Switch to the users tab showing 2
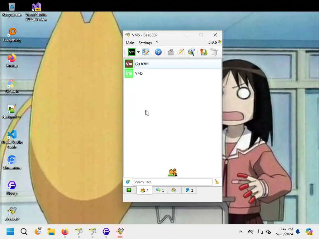The image size is (319, 239). [x=144, y=190]
